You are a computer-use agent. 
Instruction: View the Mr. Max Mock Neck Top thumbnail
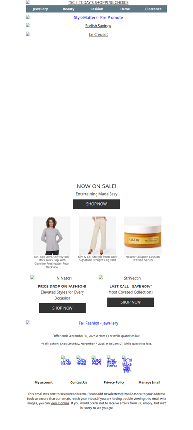[52, 236]
